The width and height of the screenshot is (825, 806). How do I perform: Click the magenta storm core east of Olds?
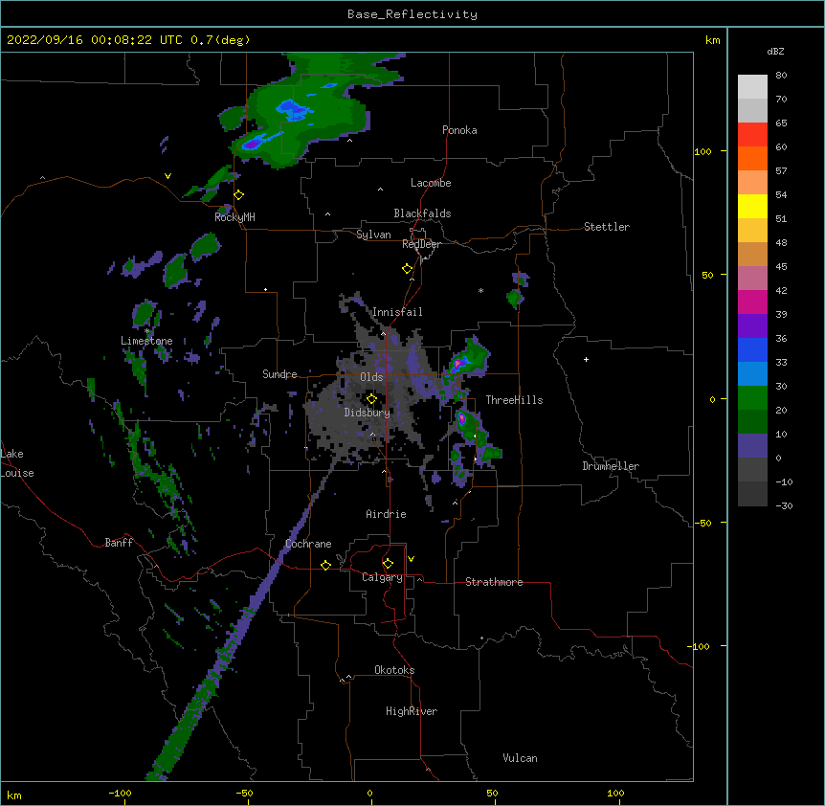pos(457,363)
